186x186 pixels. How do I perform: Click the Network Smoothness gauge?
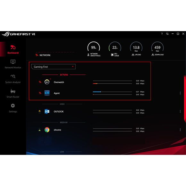[94, 47]
